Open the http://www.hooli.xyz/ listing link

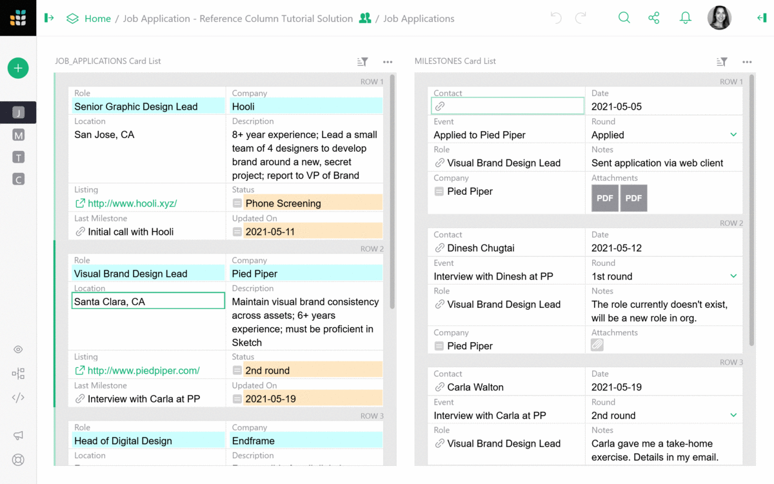point(132,203)
